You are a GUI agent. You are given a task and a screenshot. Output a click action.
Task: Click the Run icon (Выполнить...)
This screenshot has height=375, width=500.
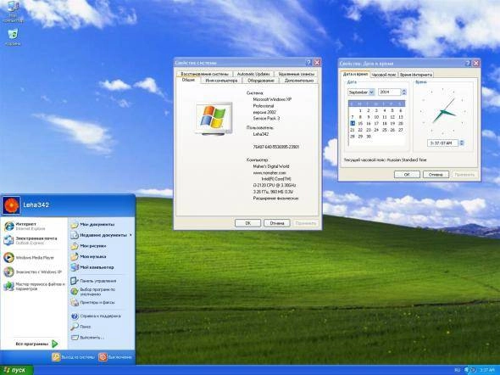[x=75, y=338]
